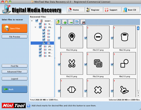
Task: Select the overlapping windows thumbnail file234.png
Action: tap(98, 63)
